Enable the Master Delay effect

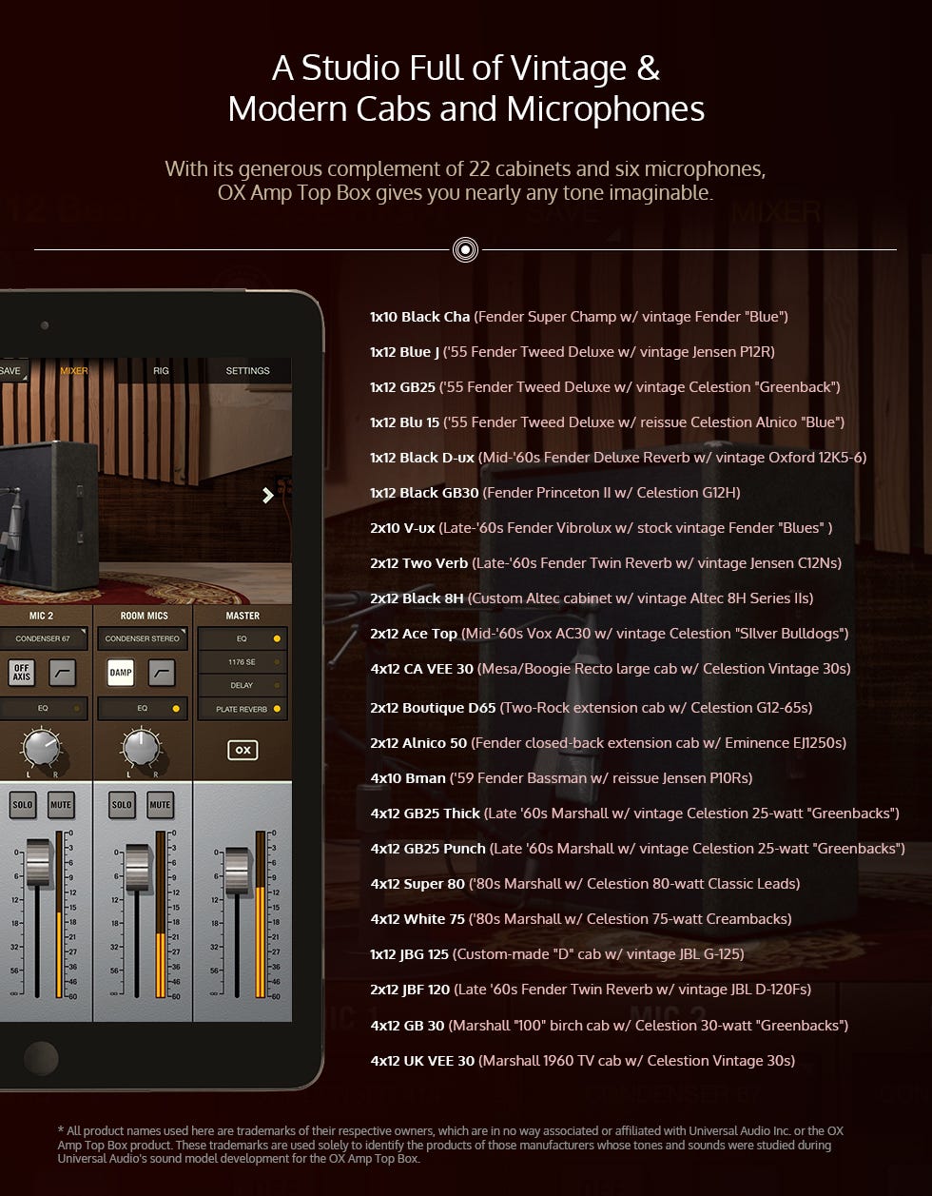click(x=243, y=685)
